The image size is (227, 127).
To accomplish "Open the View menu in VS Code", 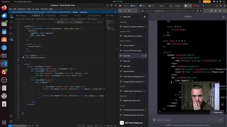I will click(29, 9).
